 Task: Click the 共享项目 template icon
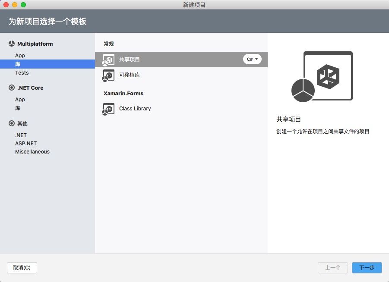pos(108,60)
